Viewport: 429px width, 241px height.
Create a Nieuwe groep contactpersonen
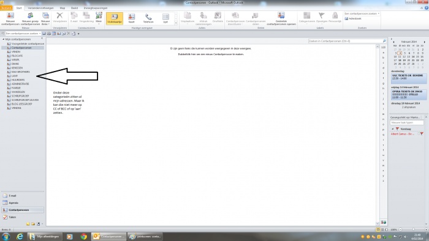tap(30, 19)
